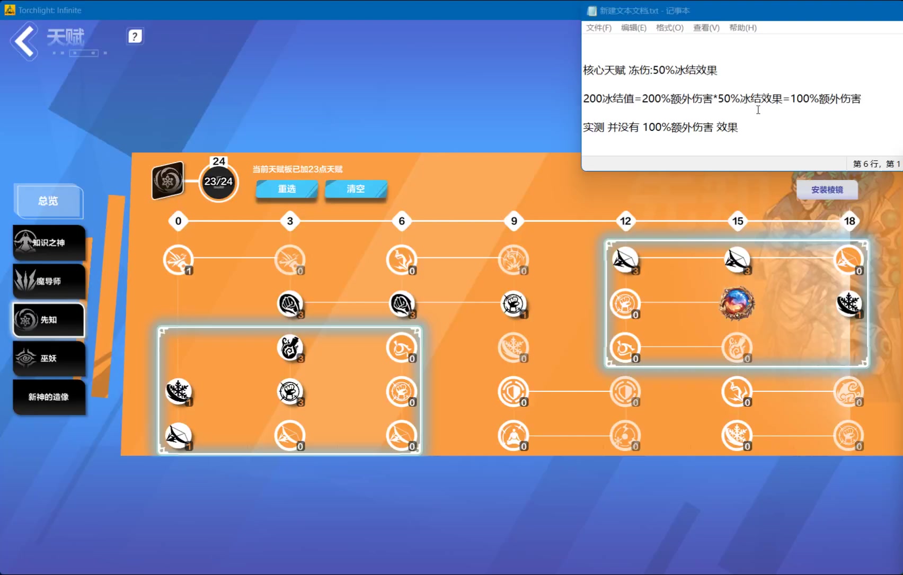Open the 巫妖 talent tab
The image size is (903, 575).
click(48, 358)
